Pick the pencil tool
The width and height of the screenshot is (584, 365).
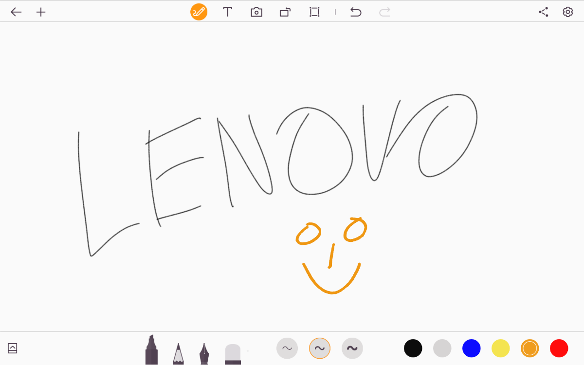point(178,353)
